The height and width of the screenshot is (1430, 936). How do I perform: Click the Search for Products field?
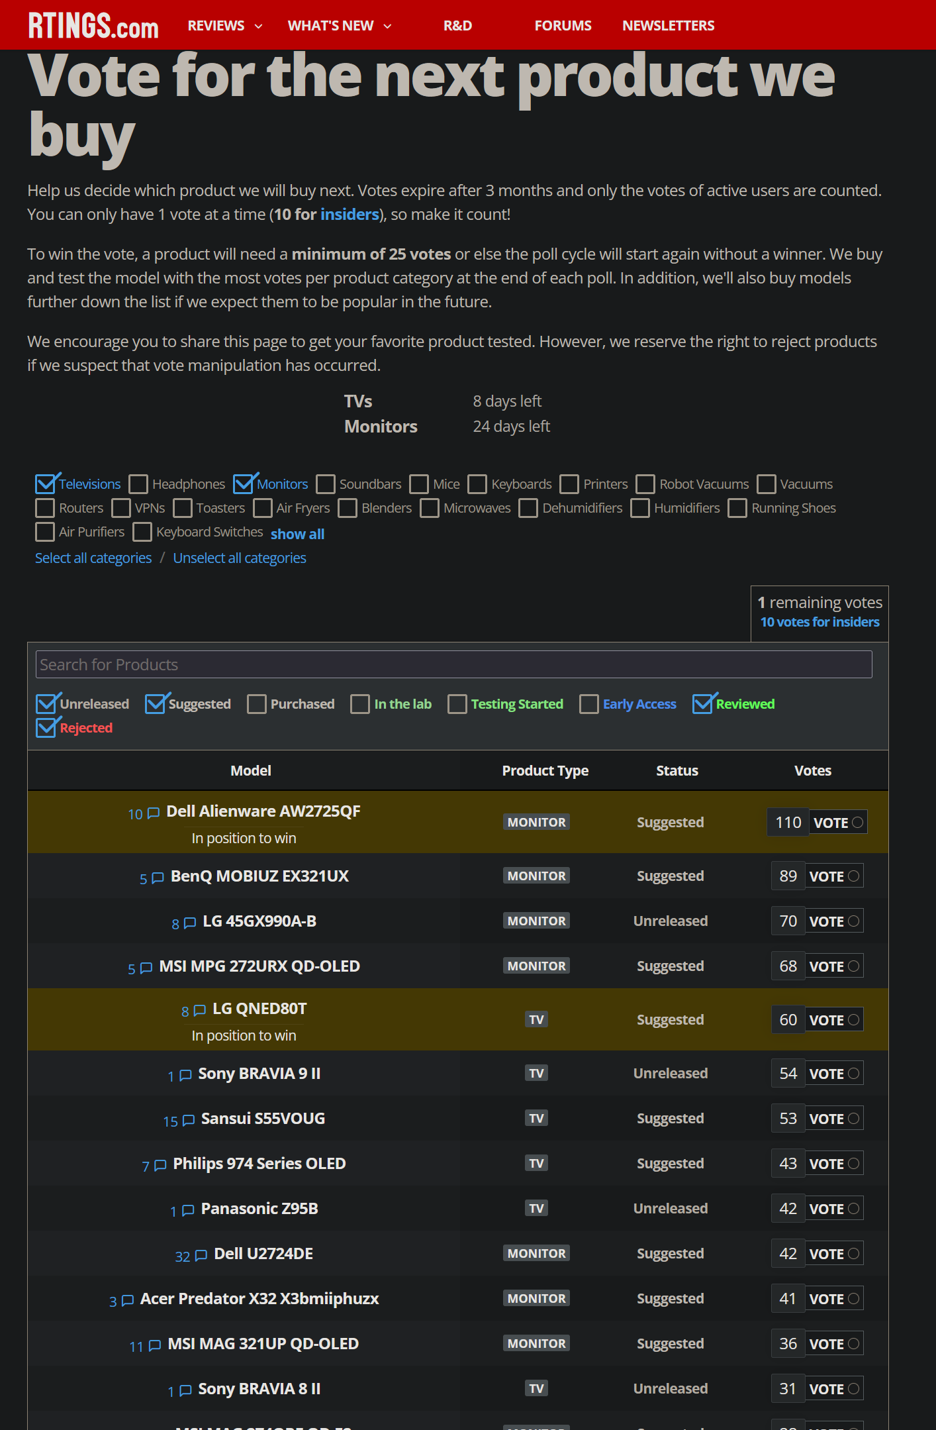tap(455, 664)
